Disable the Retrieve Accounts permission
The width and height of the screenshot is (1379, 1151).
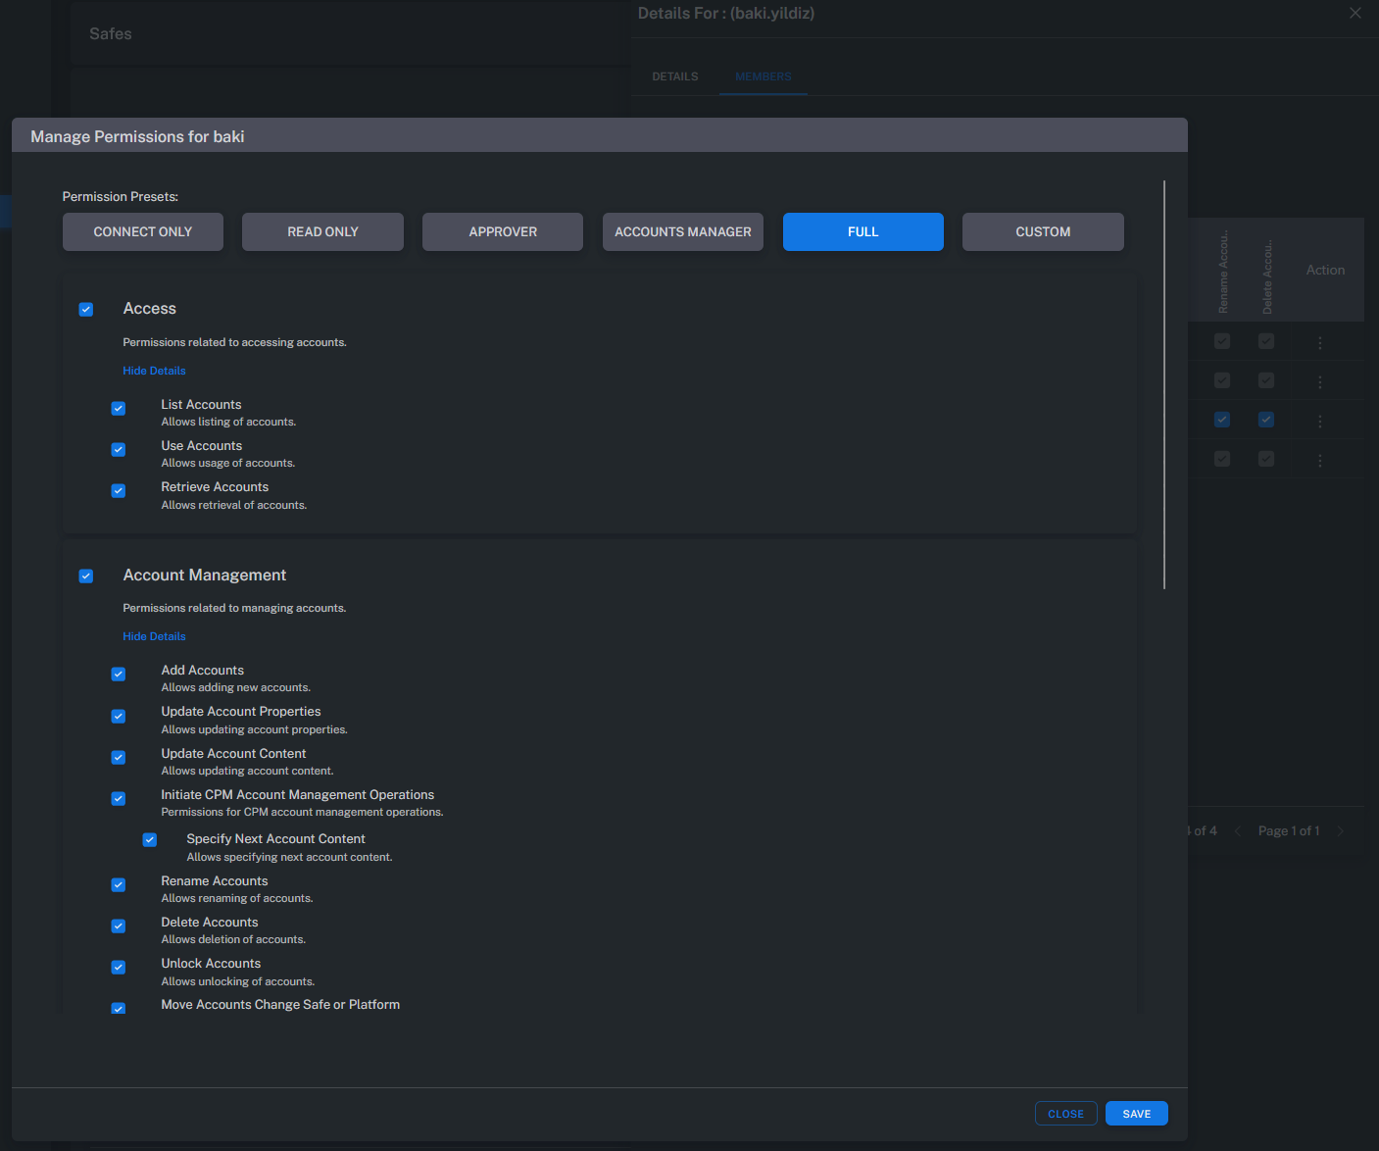click(x=118, y=490)
